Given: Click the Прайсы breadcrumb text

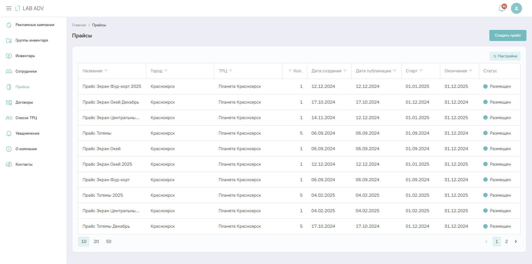Looking at the screenshot, I should pos(99,25).
